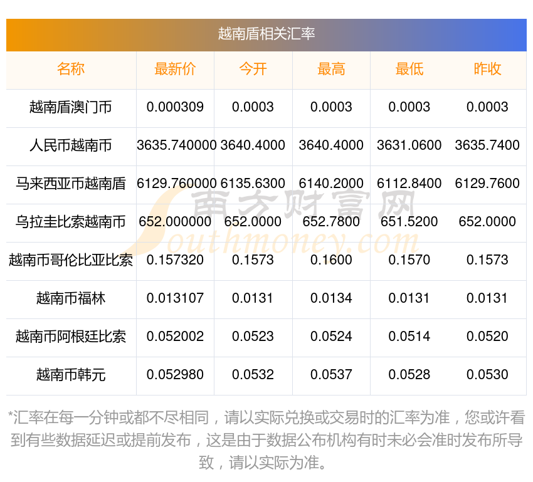Click the row name 人民币越南币
This screenshot has height=482, width=533.
(71, 145)
